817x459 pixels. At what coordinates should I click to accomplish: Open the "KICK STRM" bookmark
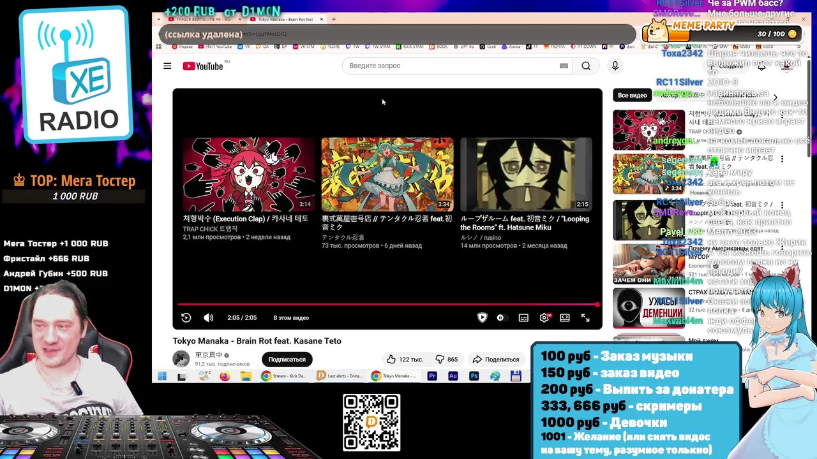pyautogui.click(x=410, y=47)
